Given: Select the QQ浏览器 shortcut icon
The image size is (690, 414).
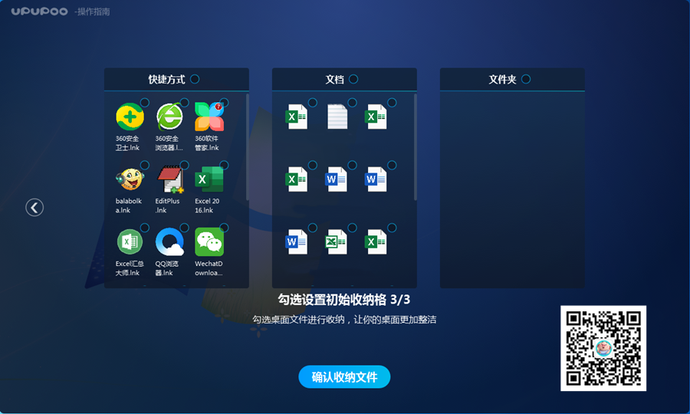Looking at the screenshot, I should point(169,242).
